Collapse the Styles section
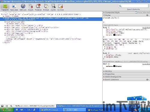Viewport: 150px width, 112px height. 104,15
